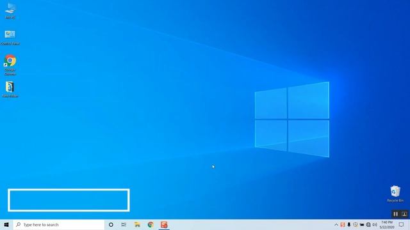Viewport: 410px width, 230px height.
Task: Open the This PC desktop icon
Action: (10, 10)
